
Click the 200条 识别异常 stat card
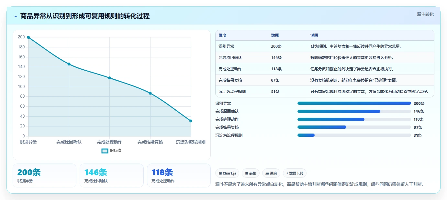click(x=44, y=175)
